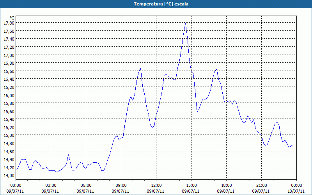This screenshot has height=195, width=312.
Task: Click the 17,20 y-axis label
Action: (9, 47)
